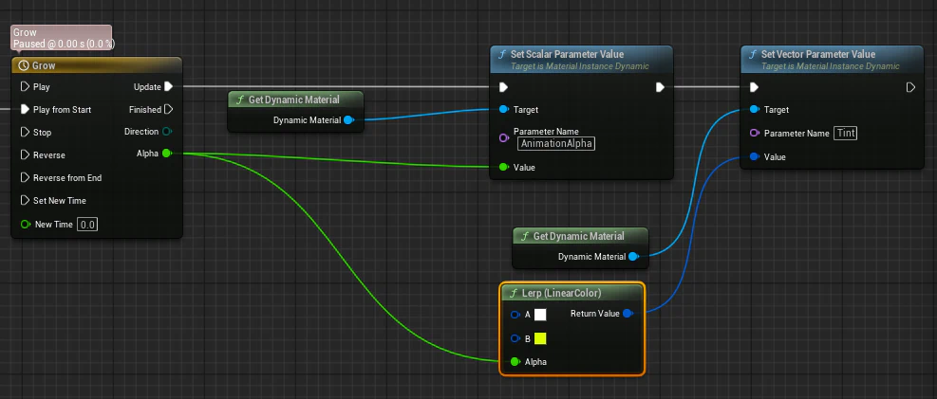Click Set Vector Parameter Value output exec pin
The width and height of the screenshot is (937, 399).
pyautogui.click(x=910, y=88)
